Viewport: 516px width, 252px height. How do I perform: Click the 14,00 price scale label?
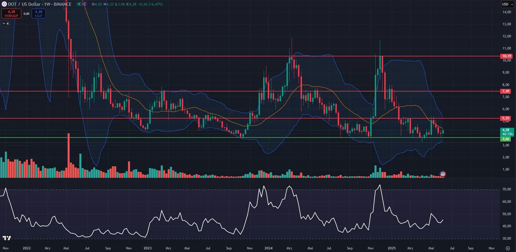pyautogui.click(x=507, y=12)
